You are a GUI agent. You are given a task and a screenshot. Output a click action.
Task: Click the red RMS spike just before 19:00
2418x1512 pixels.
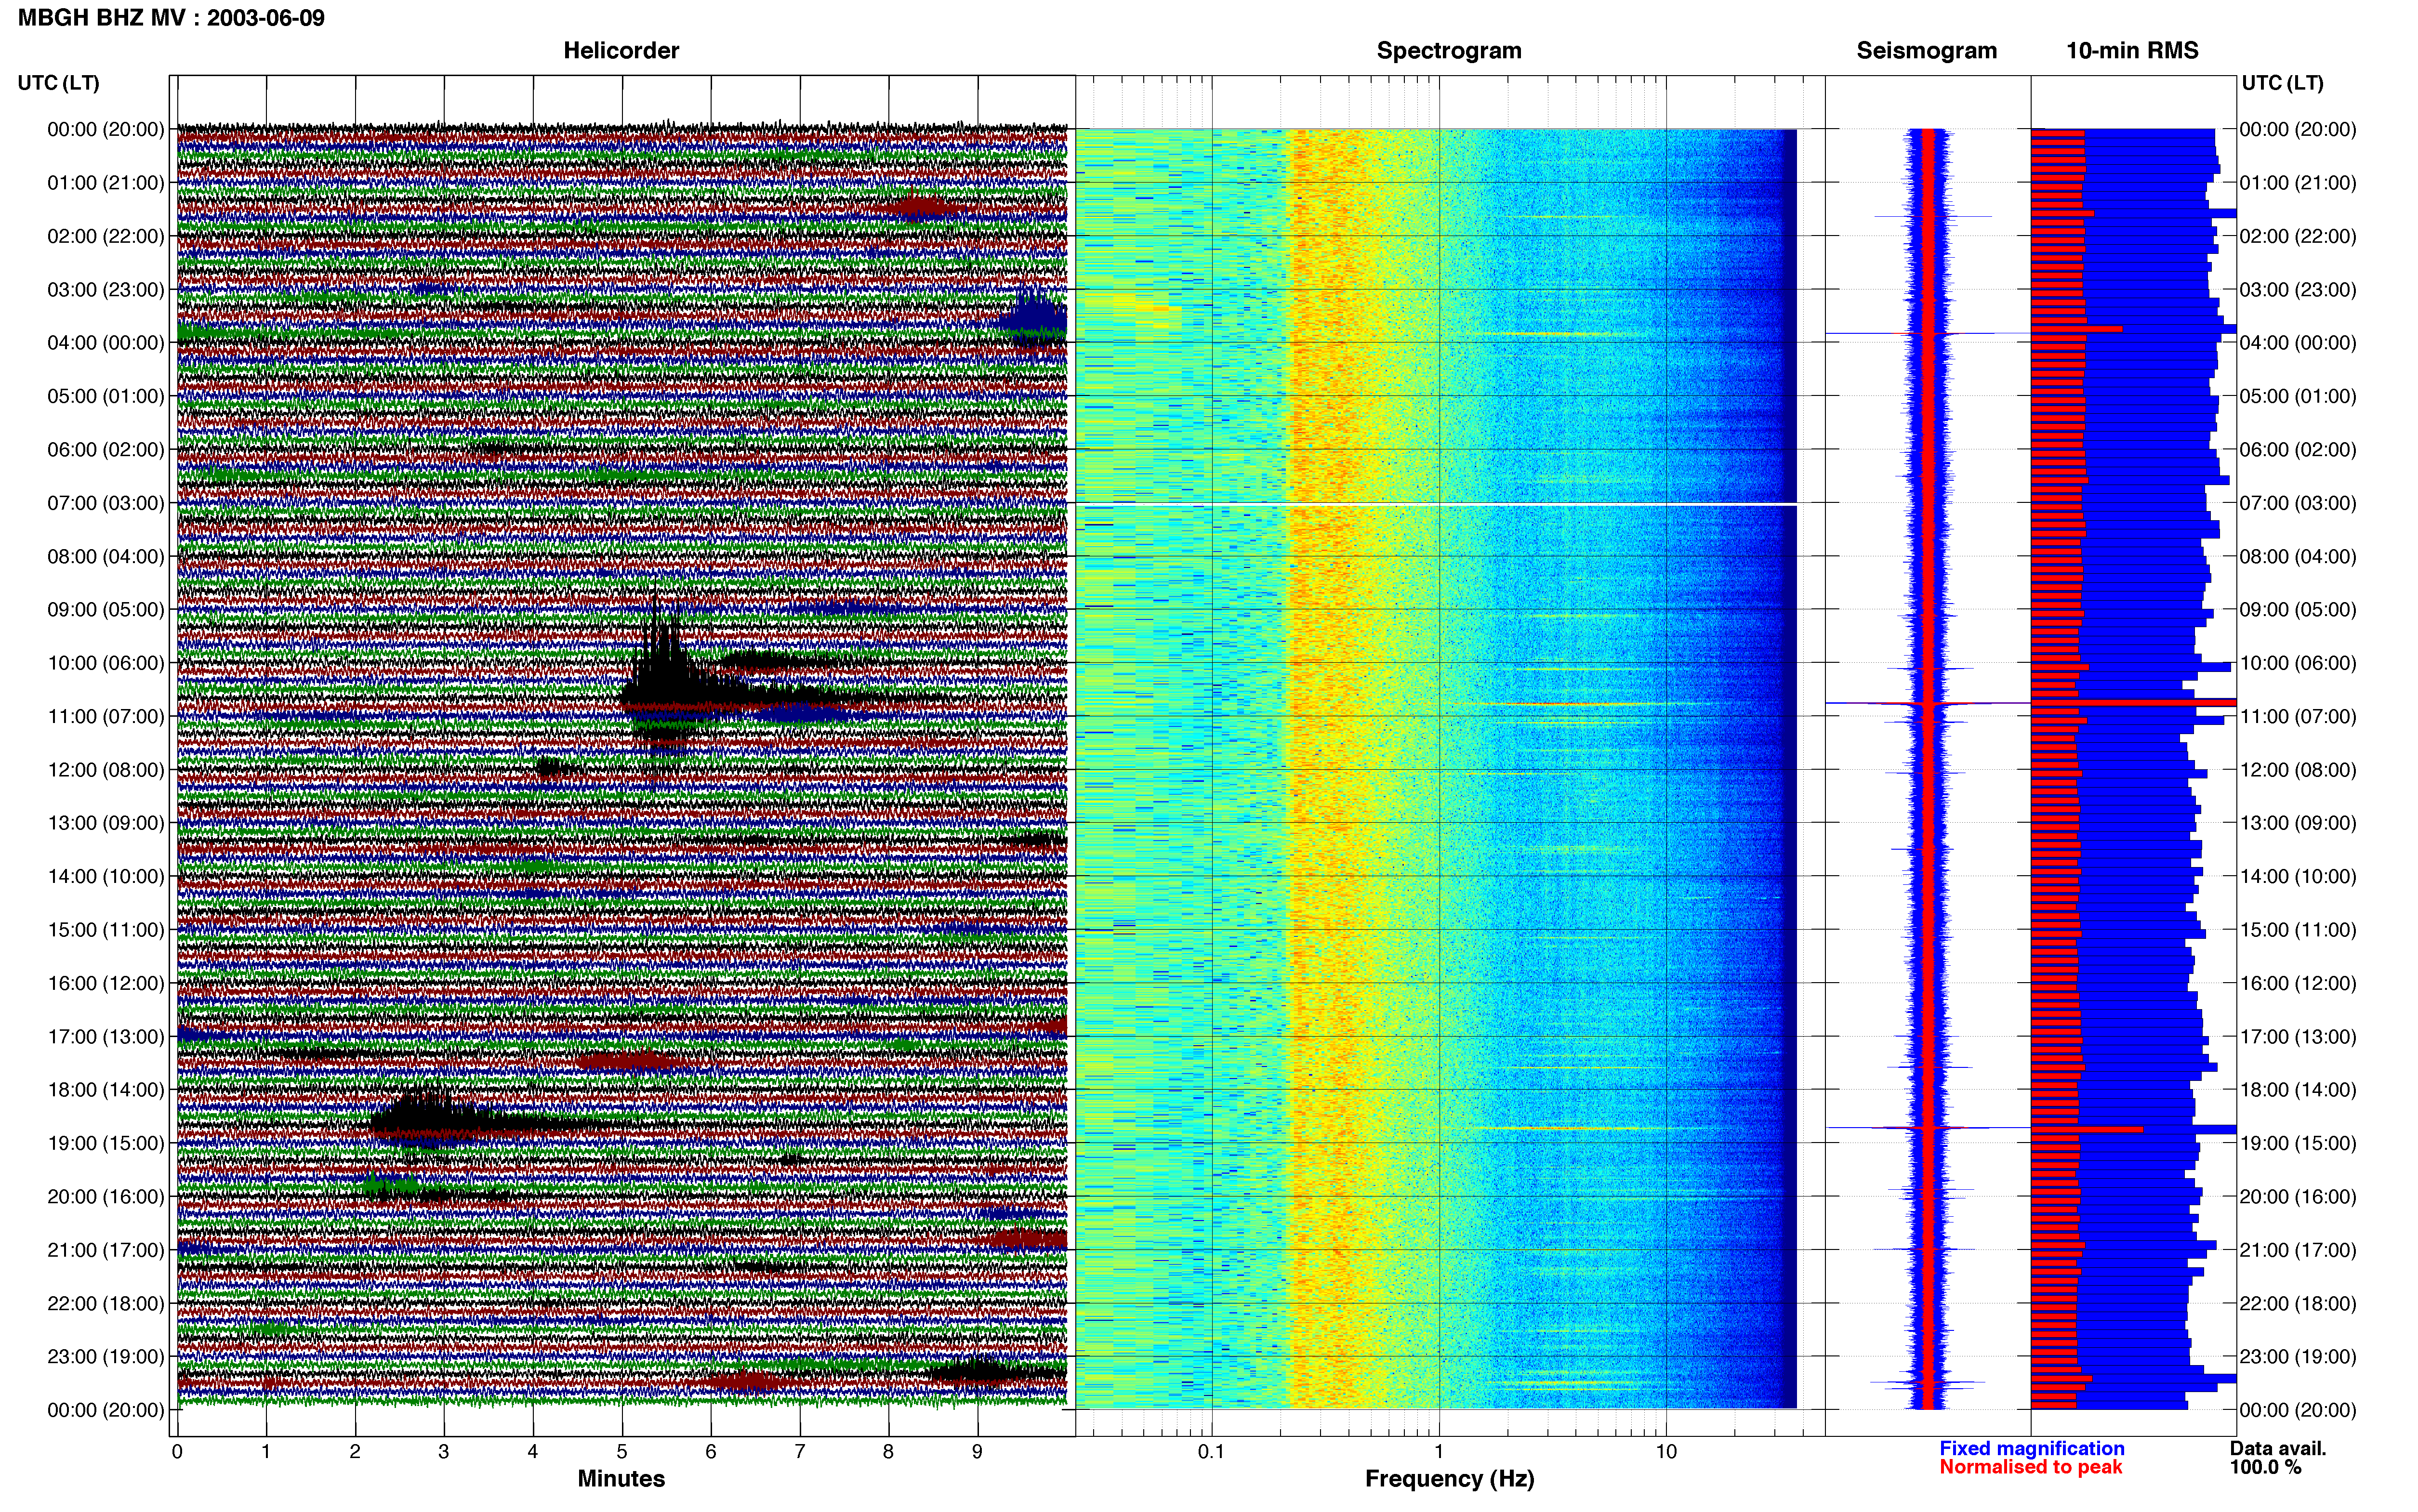coord(2087,1129)
